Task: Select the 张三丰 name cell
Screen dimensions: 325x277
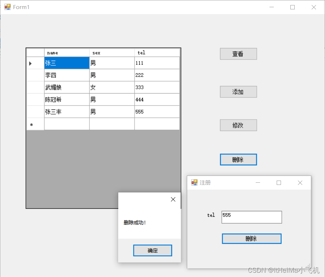Action: tap(67, 112)
